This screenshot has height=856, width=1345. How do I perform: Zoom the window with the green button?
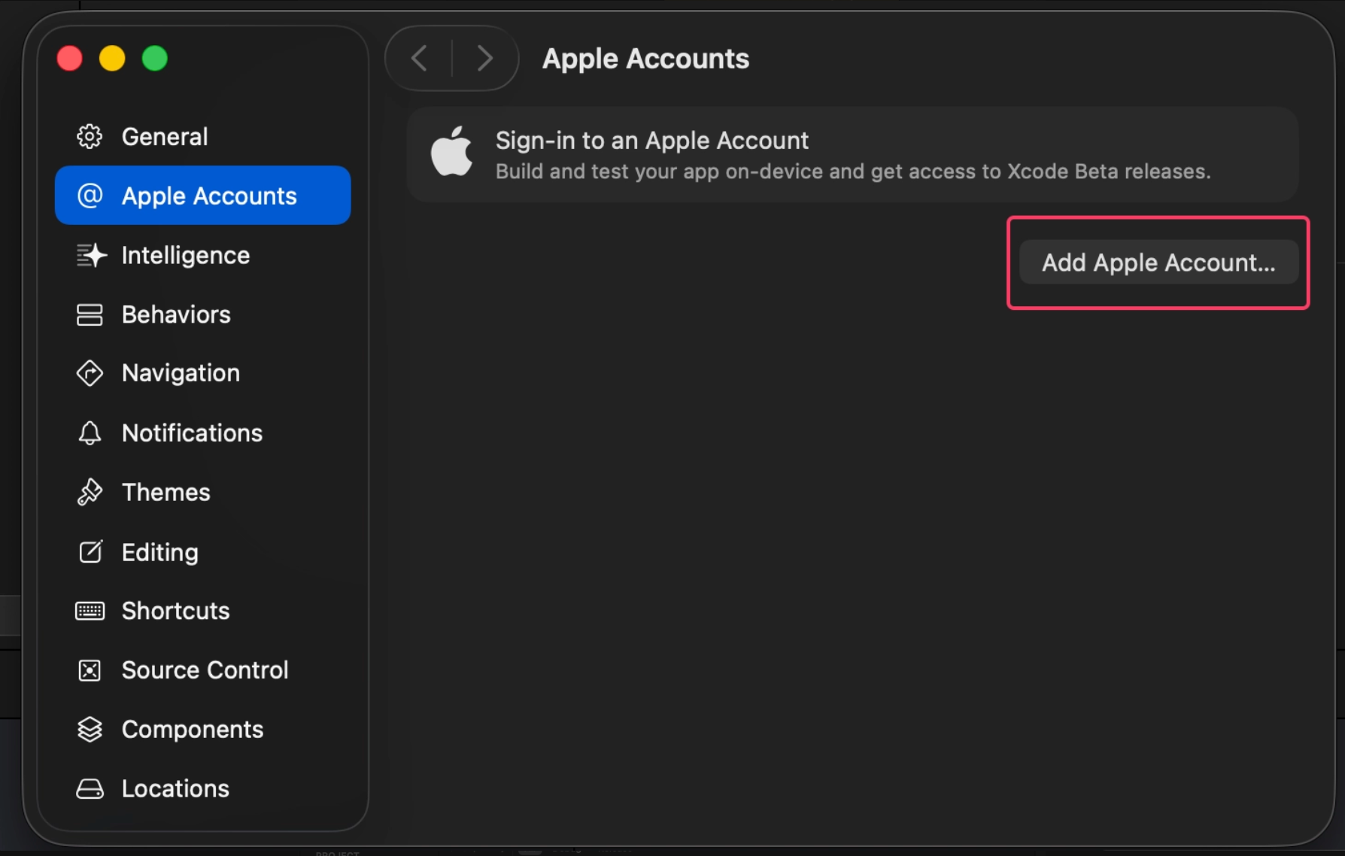click(x=155, y=58)
